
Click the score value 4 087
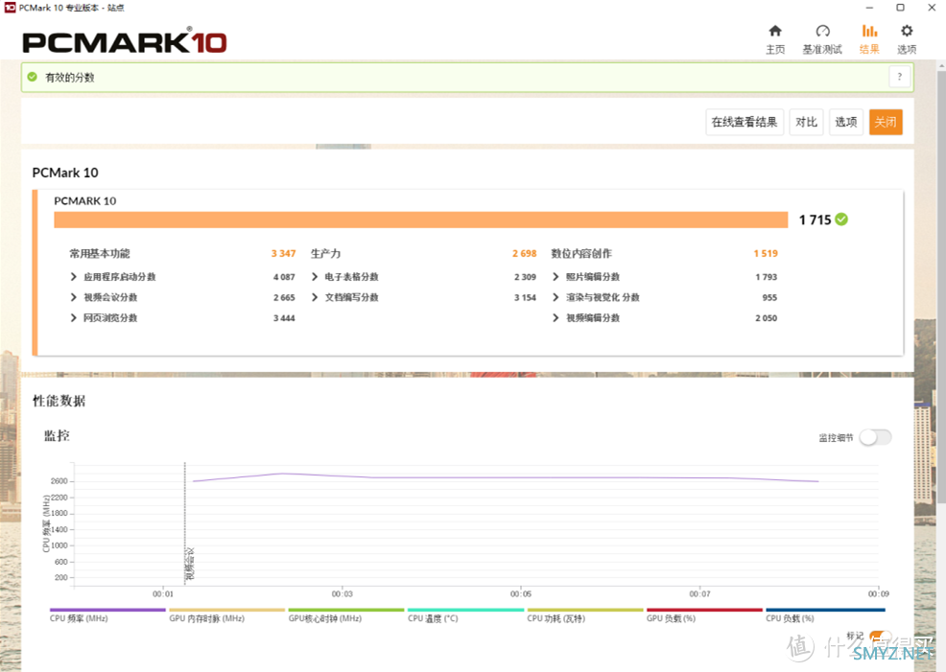(284, 277)
